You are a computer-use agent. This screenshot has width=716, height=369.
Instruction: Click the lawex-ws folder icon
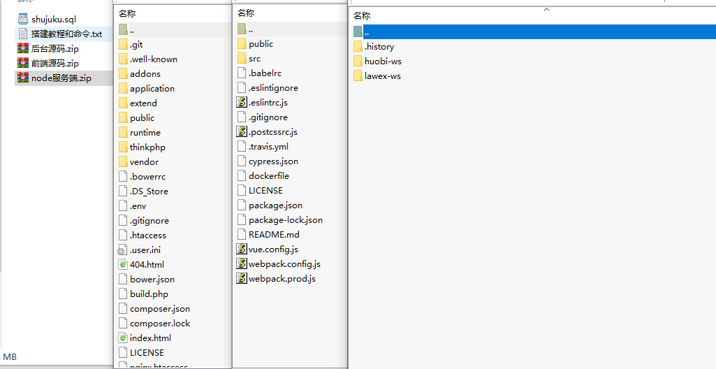pos(358,75)
